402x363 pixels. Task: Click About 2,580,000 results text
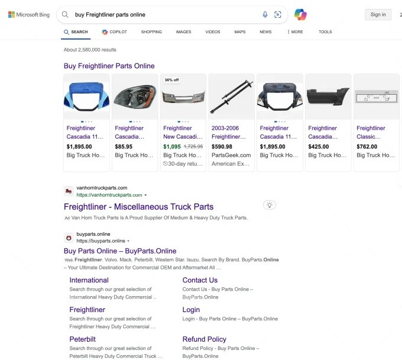coord(90,50)
